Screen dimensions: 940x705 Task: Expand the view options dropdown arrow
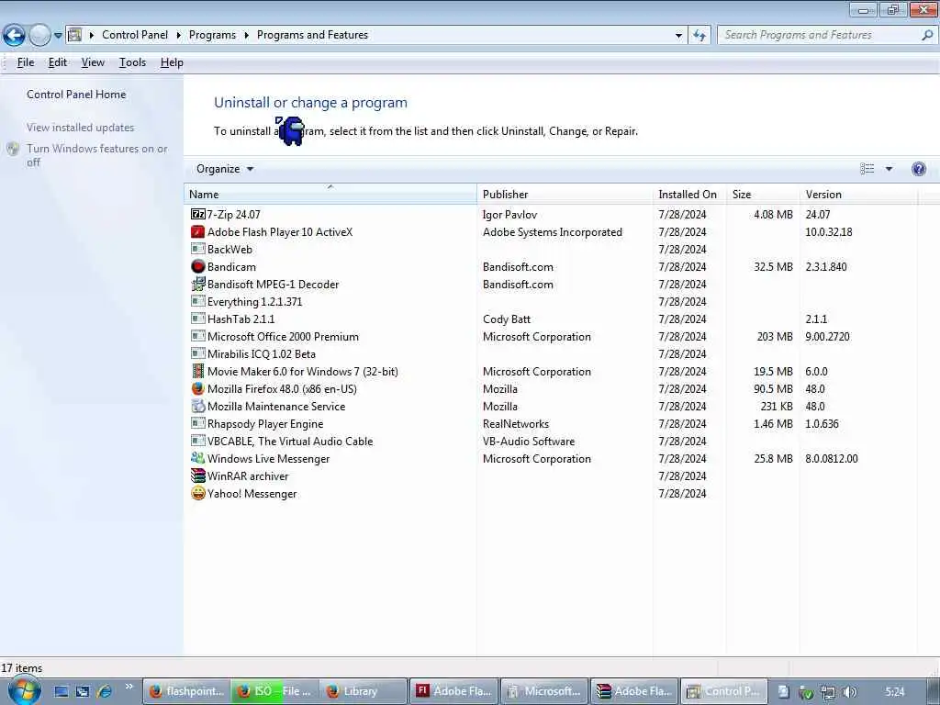(889, 169)
